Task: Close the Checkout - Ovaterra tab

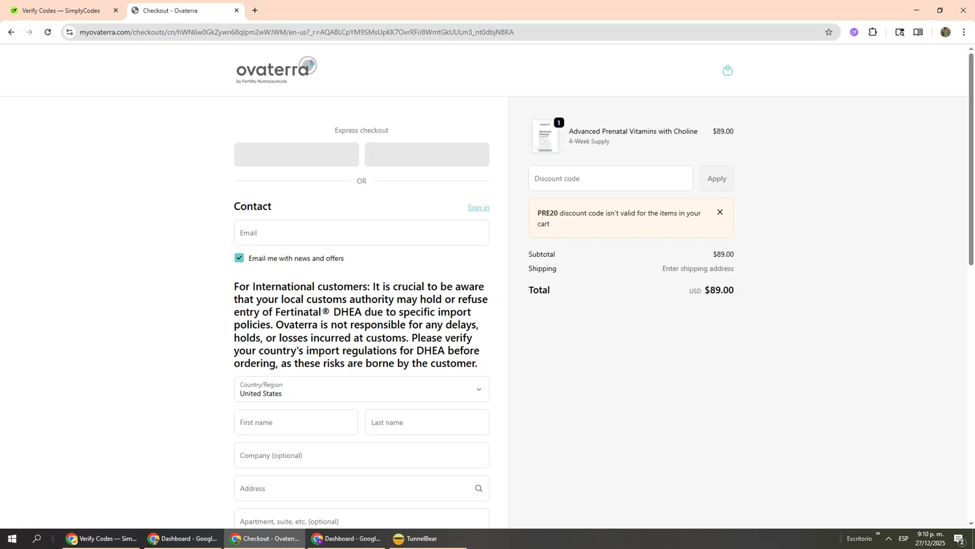Action: click(237, 10)
